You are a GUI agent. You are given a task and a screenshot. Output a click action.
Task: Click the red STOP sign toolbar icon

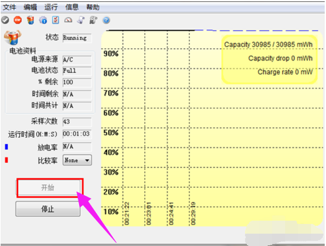pyautogui.click(x=17, y=20)
